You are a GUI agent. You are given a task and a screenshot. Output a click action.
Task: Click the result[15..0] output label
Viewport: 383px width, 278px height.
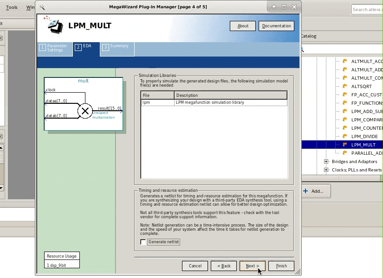point(110,108)
